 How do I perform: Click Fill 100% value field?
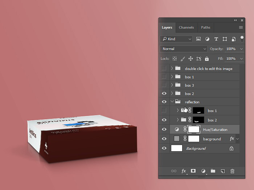(x=231, y=59)
